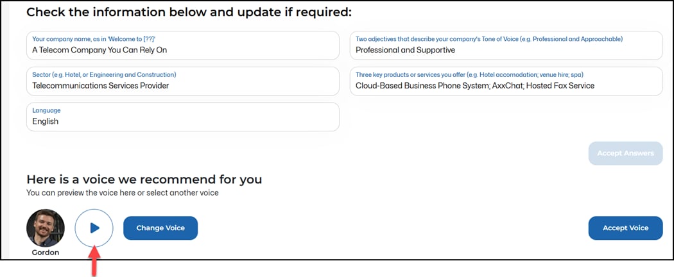674x277 pixels.
Task: Click the 'Sector (e.g. Hotel...)' label text
Action: [104, 74]
